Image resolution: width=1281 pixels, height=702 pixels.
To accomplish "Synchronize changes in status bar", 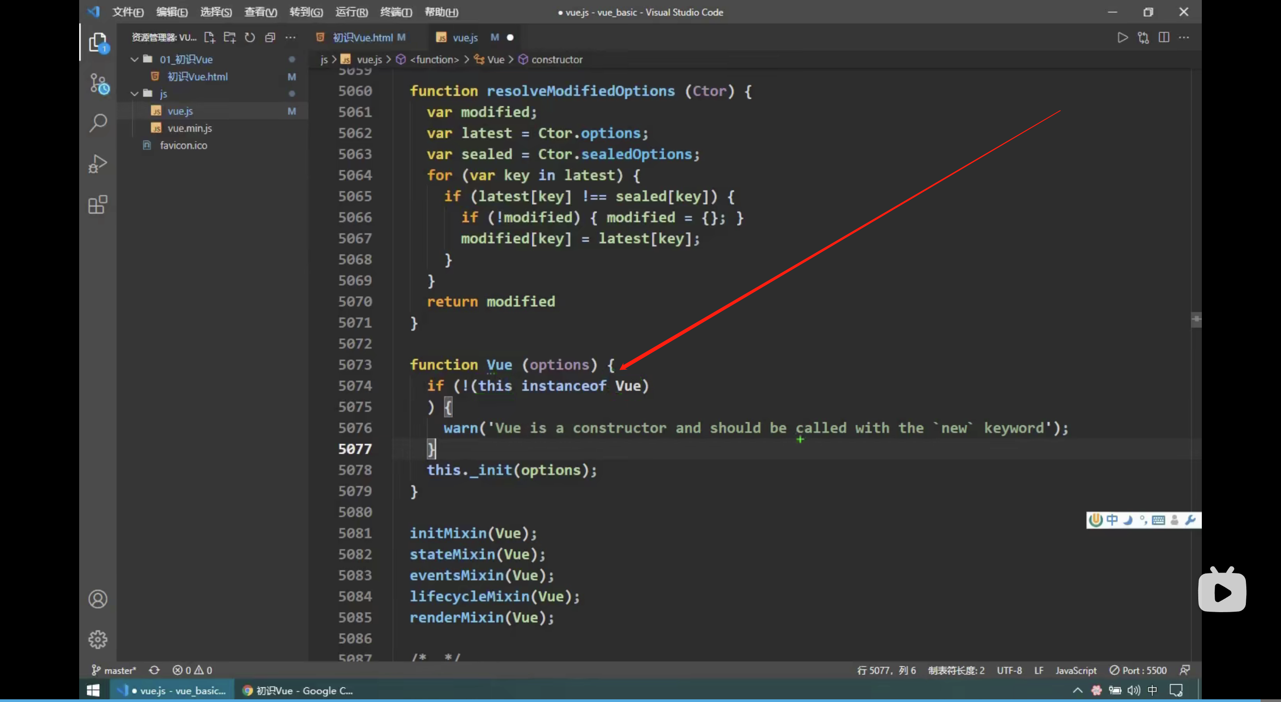I will tap(154, 670).
